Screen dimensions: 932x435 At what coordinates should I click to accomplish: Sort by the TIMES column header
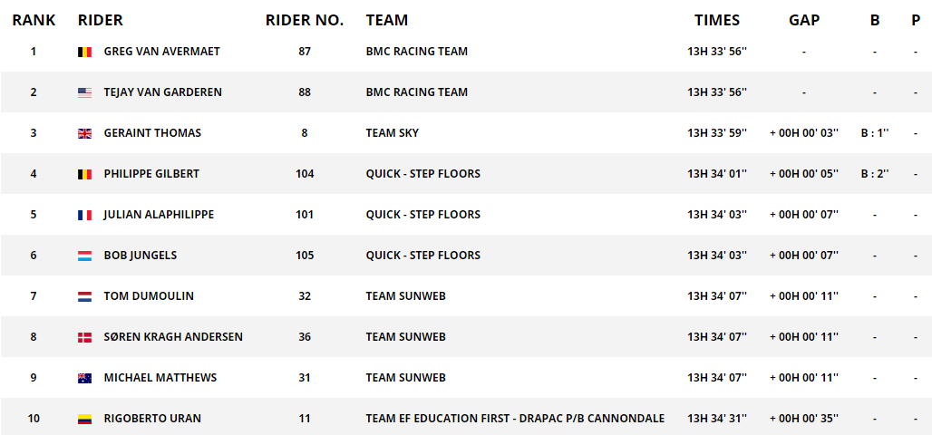pyautogui.click(x=717, y=20)
